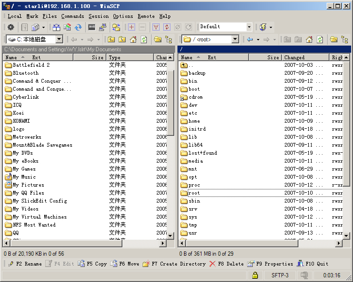This screenshot has width=353, height=282.
Task: Expand remote back history dropdown arrow
Action: (258, 39)
